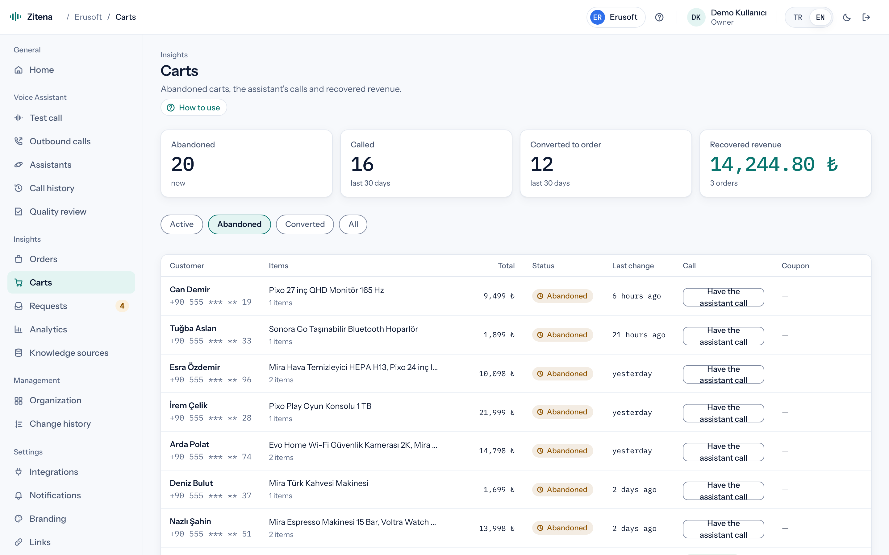Open Organization settings
Image resolution: width=889 pixels, height=555 pixels.
[x=71, y=401]
